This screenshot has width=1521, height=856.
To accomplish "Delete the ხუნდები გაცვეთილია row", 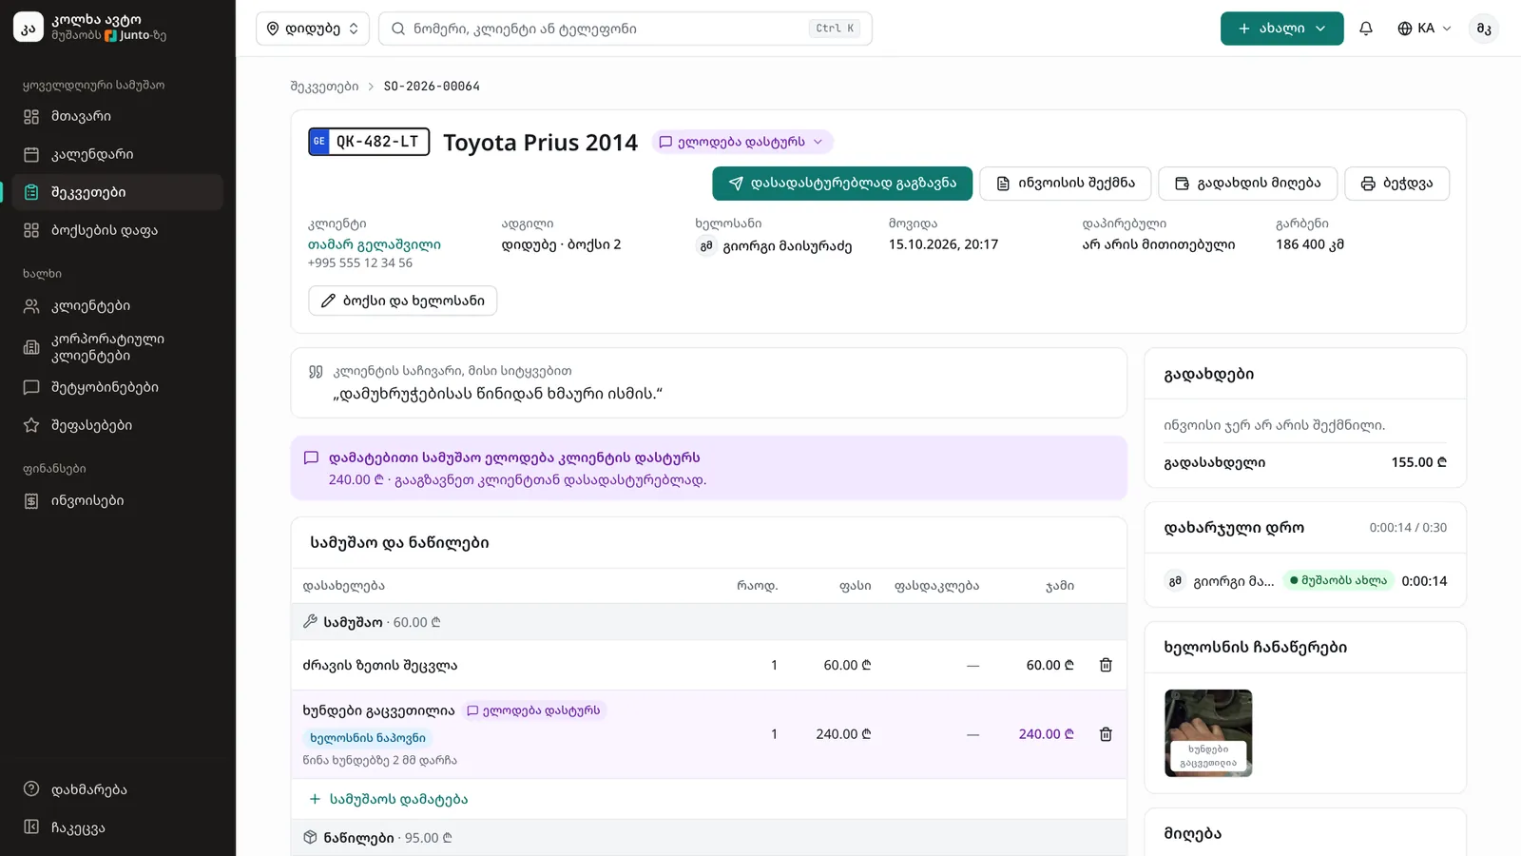I will click(x=1106, y=734).
